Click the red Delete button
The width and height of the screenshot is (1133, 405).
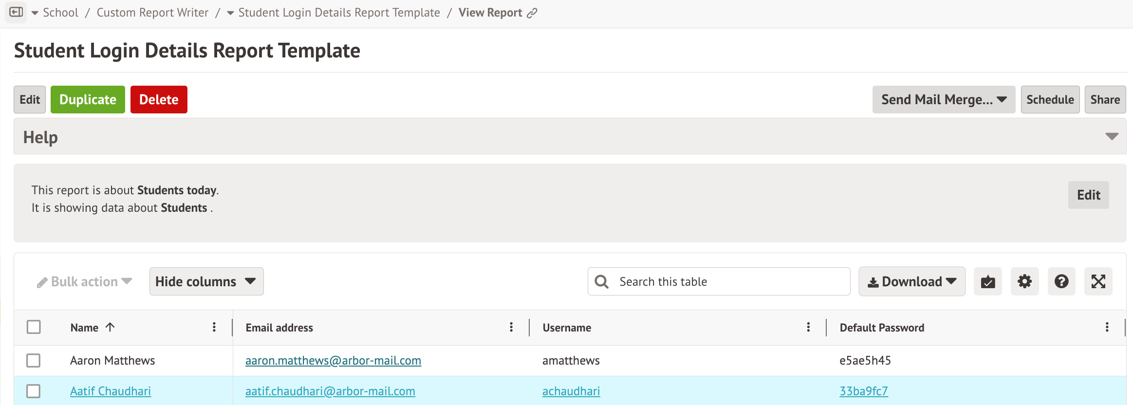pyautogui.click(x=159, y=100)
